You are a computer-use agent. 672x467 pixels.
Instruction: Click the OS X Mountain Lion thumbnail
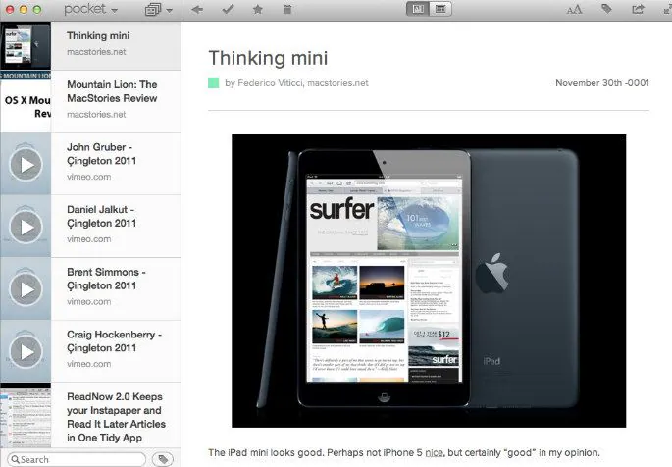[26, 101]
